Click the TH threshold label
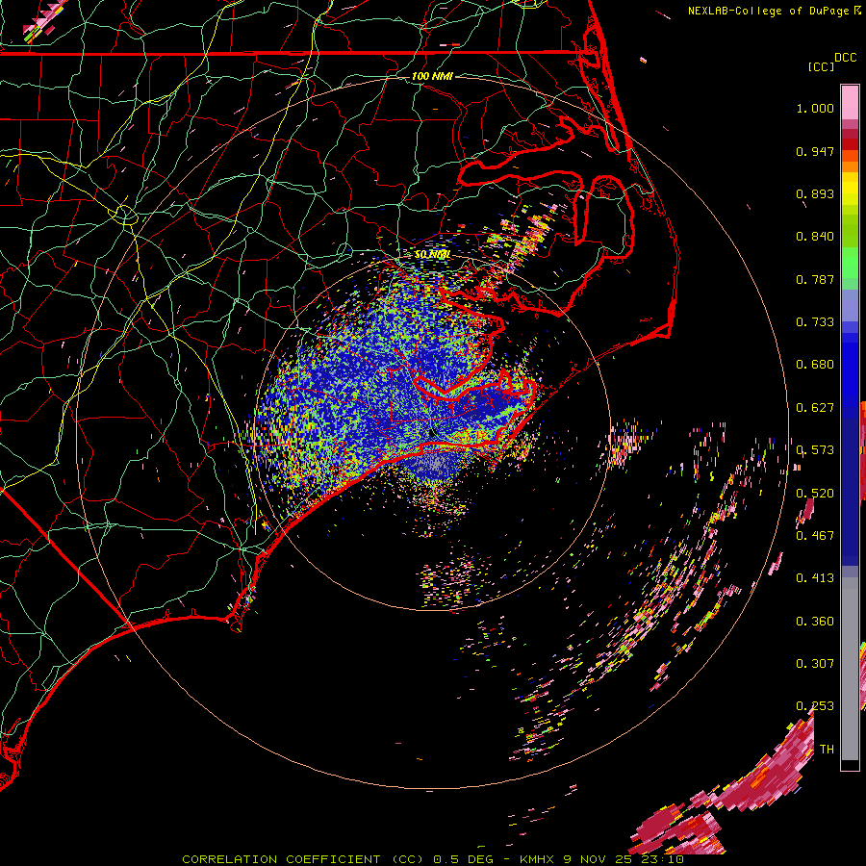The height and width of the screenshot is (866, 866). pyautogui.click(x=827, y=750)
